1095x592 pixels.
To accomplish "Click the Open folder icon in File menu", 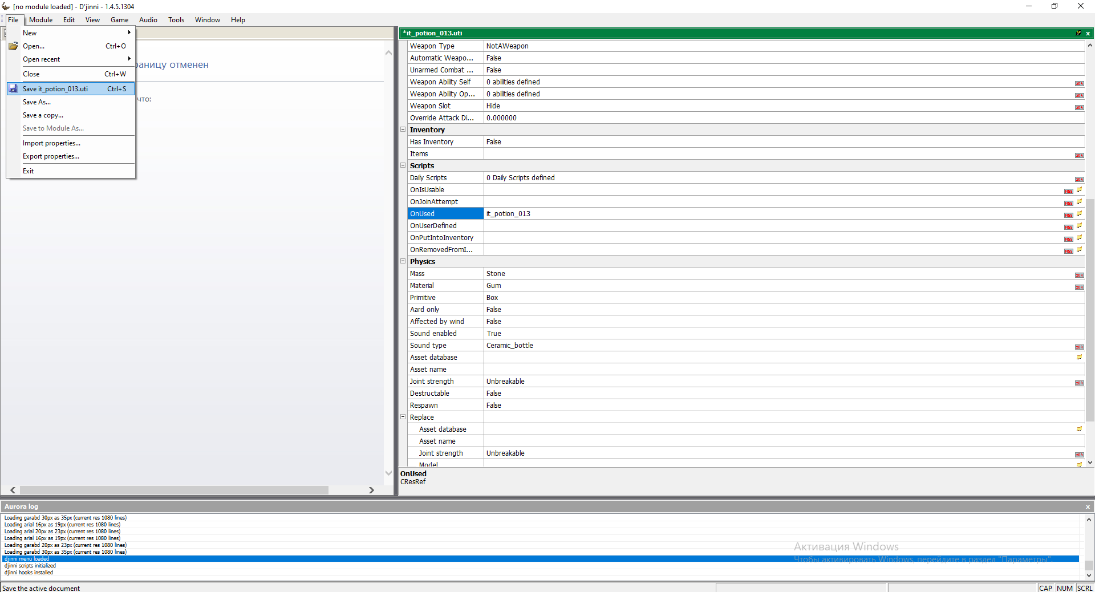I will 13,46.
